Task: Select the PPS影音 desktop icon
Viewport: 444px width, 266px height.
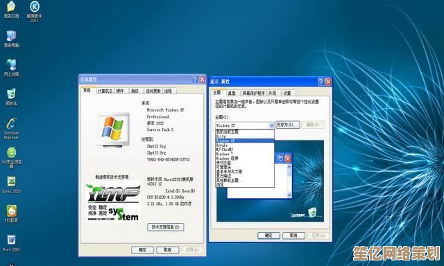Action: [11, 214]
